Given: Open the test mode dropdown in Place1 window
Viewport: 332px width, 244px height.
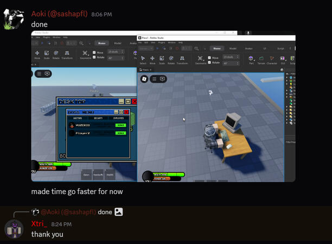Looking at the screenshot, I should [146, 48].
